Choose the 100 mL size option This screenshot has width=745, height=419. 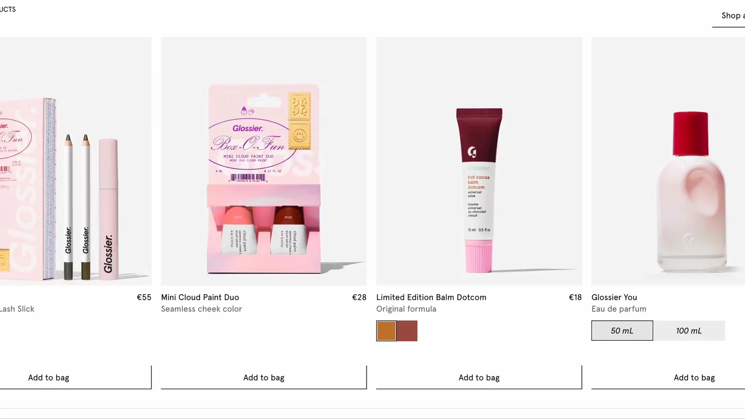coord(689,331)
